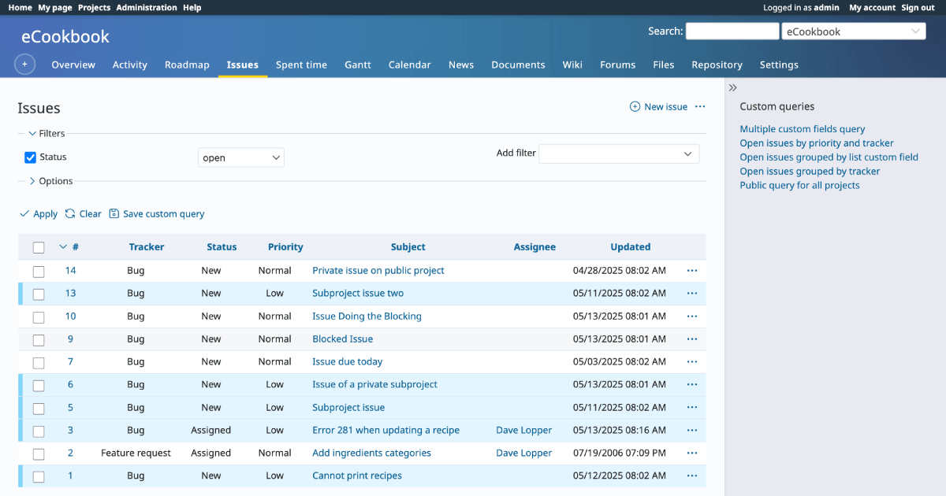
Task: Select checkbox for issue 3
Action: coord(39,431)
